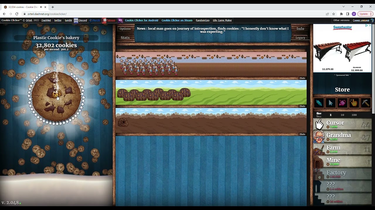Open Cookie Clicker for Android link
The image size is (375, 210).
[142, 20]
